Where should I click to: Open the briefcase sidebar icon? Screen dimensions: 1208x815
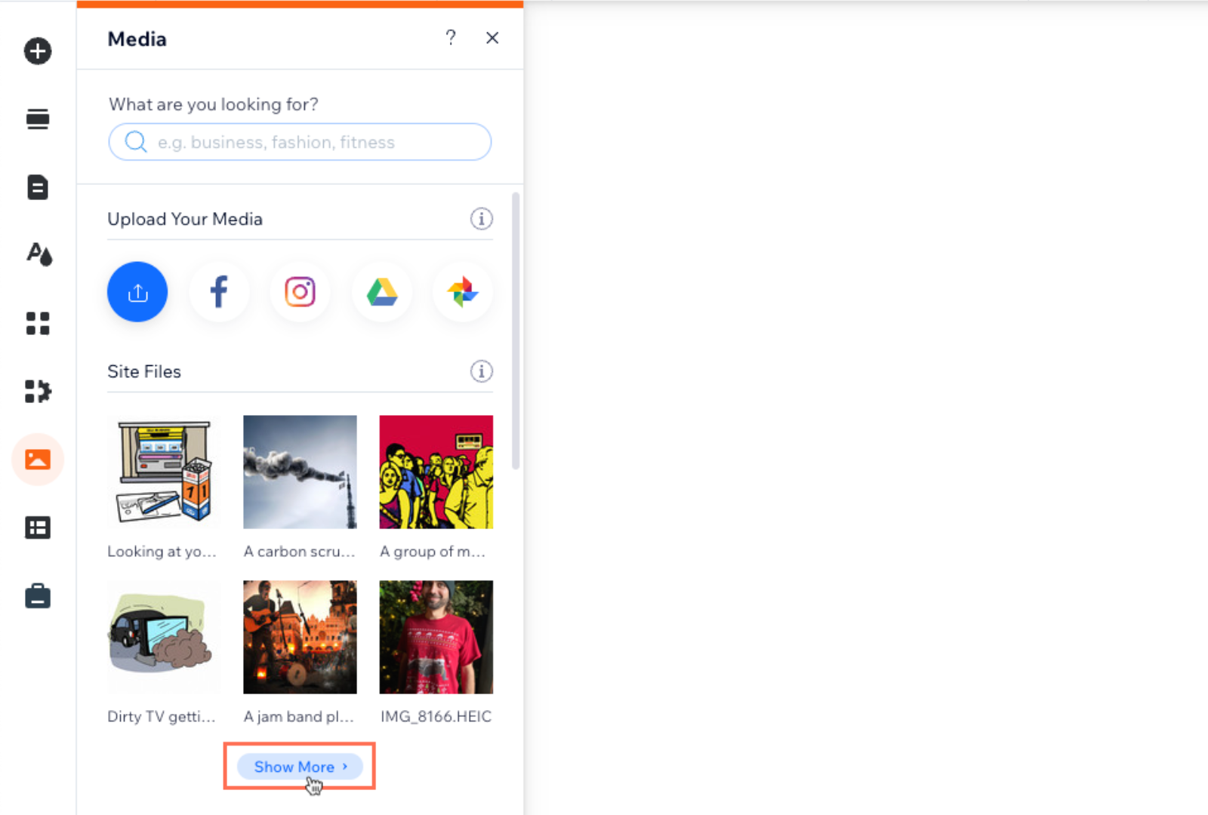click(38, 596)
